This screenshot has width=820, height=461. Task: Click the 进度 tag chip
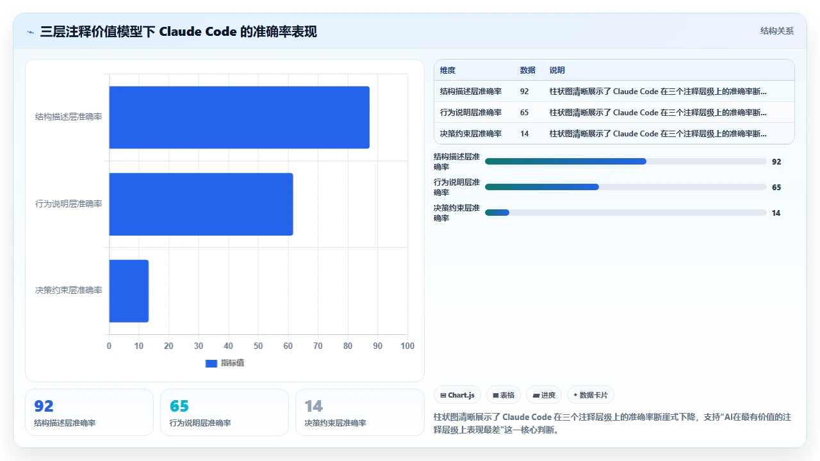click(544, 395)
